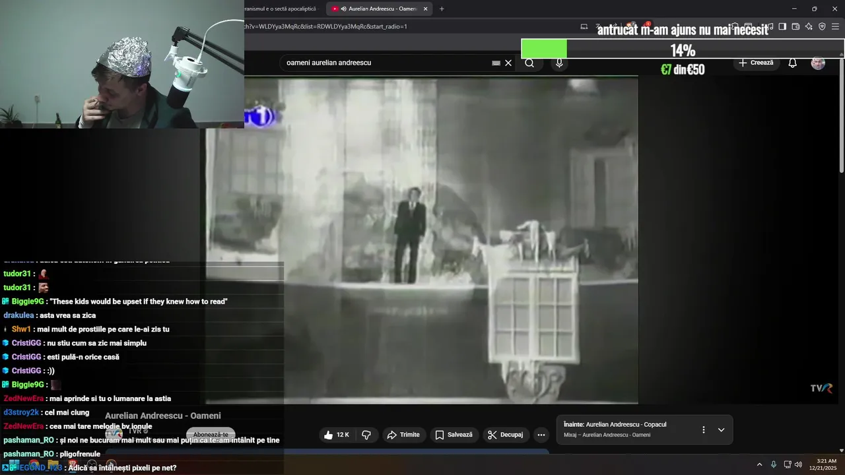
Task: Click chat username Biggie9G quoting 'These kids'
Action: tap(28, 301)
